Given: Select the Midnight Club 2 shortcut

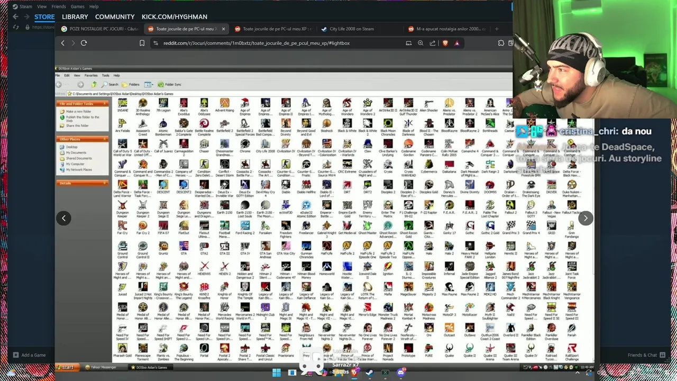Looking at the screenshot, I should [266, 312].
